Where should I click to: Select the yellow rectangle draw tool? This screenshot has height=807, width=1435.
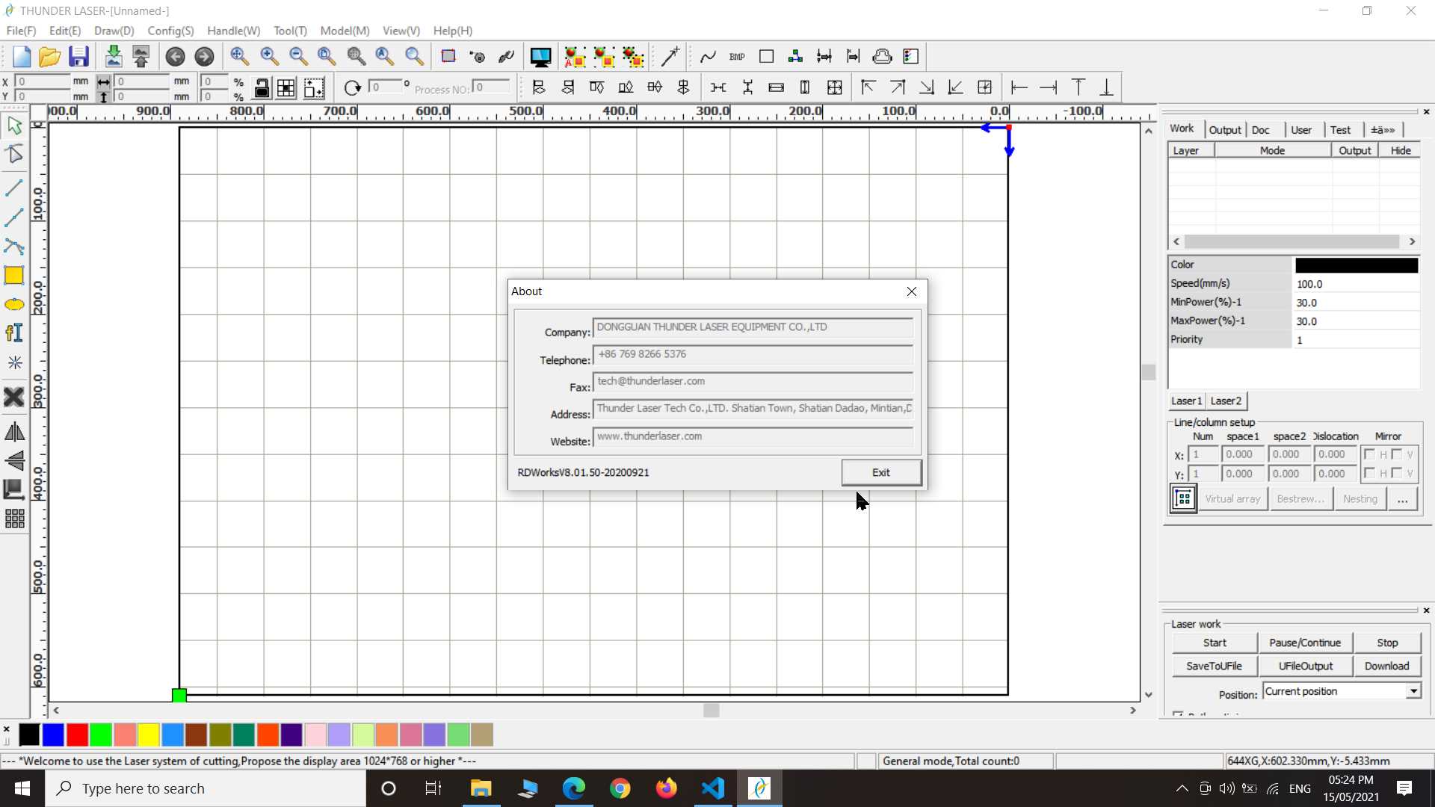[x=14, y=275]
